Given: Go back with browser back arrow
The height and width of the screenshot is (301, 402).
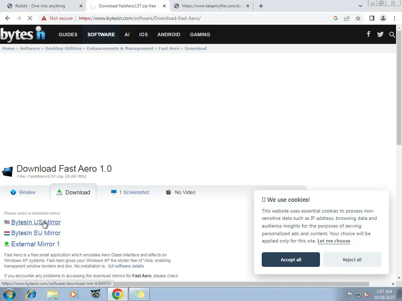Looking at the screenshot, I should coord(8,18).
